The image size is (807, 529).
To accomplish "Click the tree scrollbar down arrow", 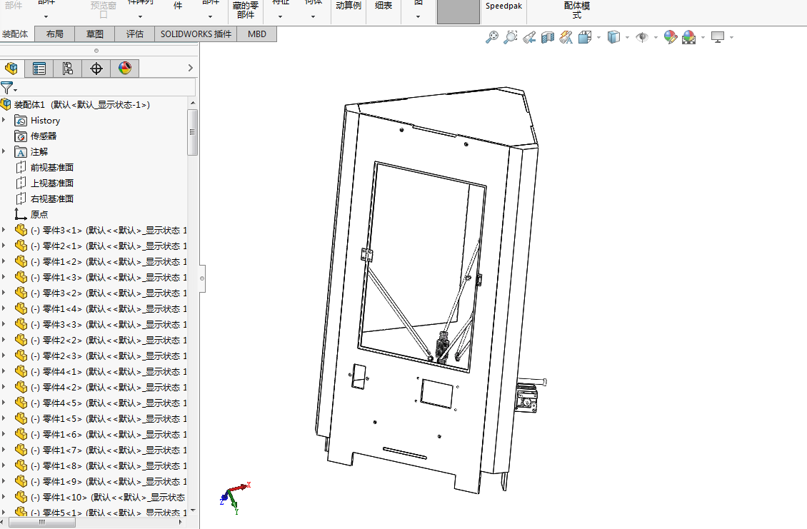I will click(x=193, y=510).
